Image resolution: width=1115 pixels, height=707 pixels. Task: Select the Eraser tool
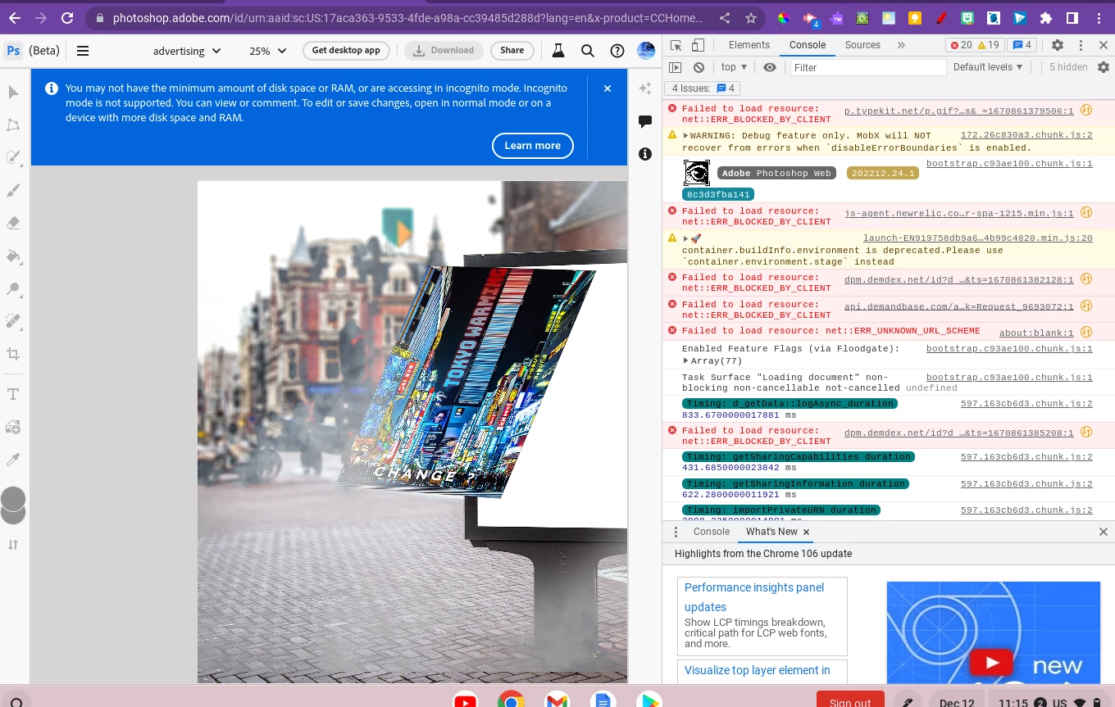click(x=13, y=223)
